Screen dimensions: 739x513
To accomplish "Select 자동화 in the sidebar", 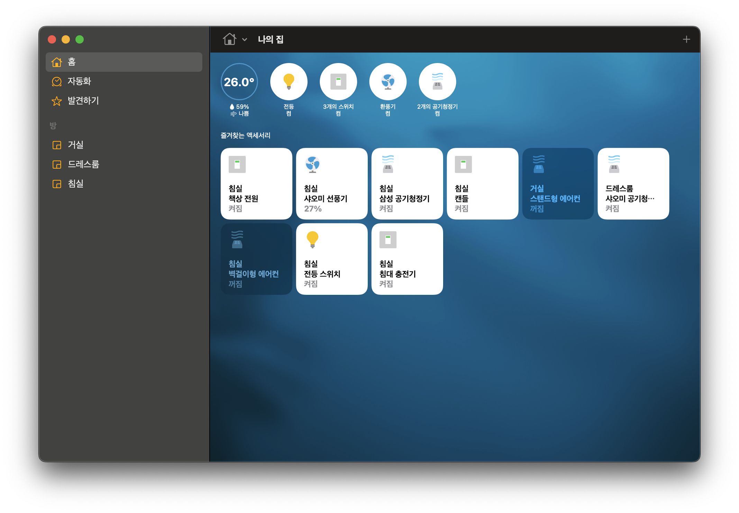I will coord(79,81).
